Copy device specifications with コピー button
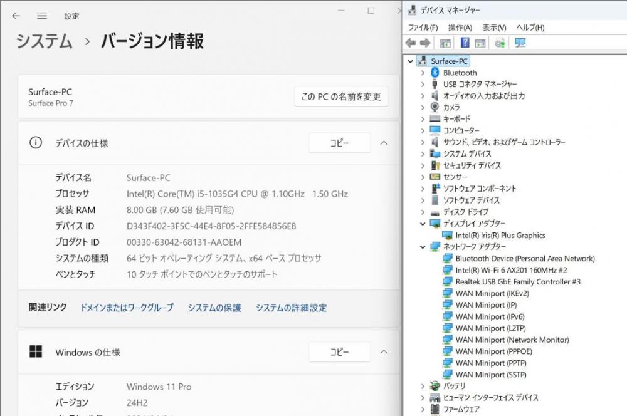This screenshot has width=627, height=416. (339, 143)
